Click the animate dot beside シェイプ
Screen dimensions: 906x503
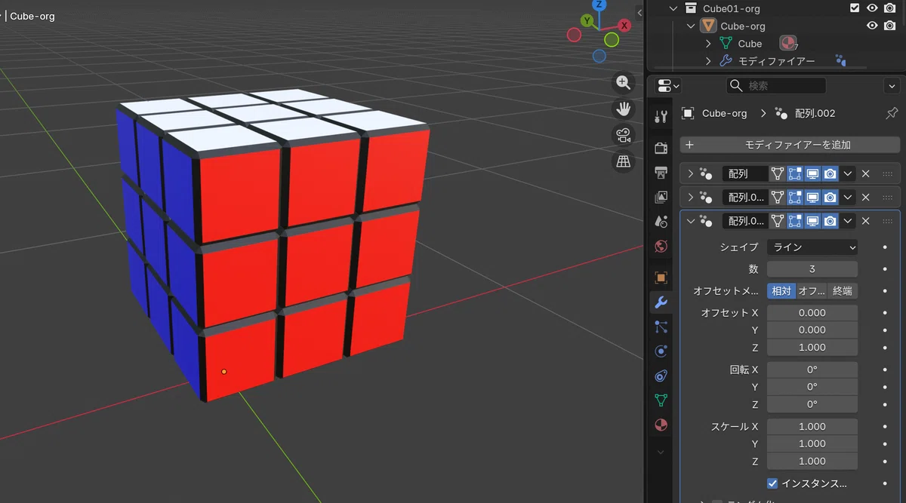tap(885, 247)
